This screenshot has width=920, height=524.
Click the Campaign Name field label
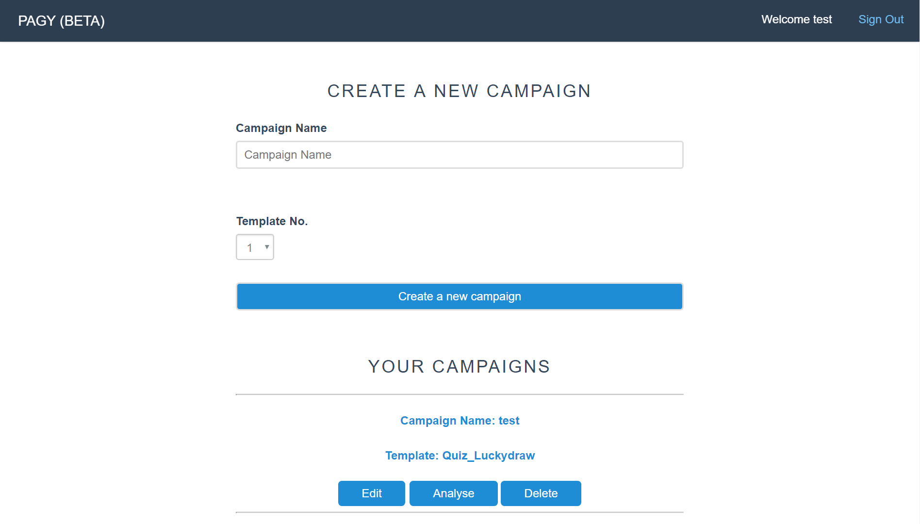coord(281,128)
